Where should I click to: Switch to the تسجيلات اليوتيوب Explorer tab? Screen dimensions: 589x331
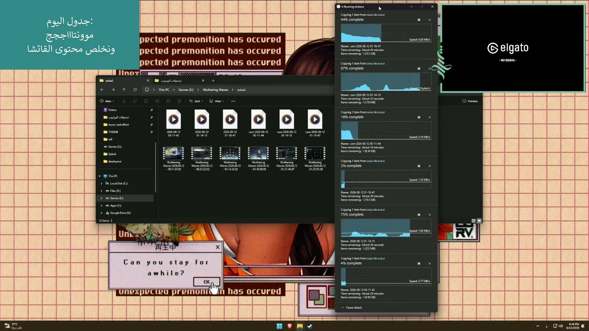(179, 80)
